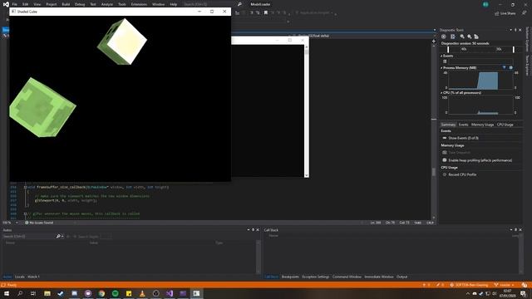Click the right timeline selection handle

(514, 50)
